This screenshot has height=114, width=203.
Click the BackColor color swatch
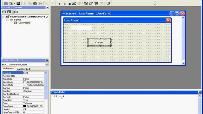pos(25,82)
